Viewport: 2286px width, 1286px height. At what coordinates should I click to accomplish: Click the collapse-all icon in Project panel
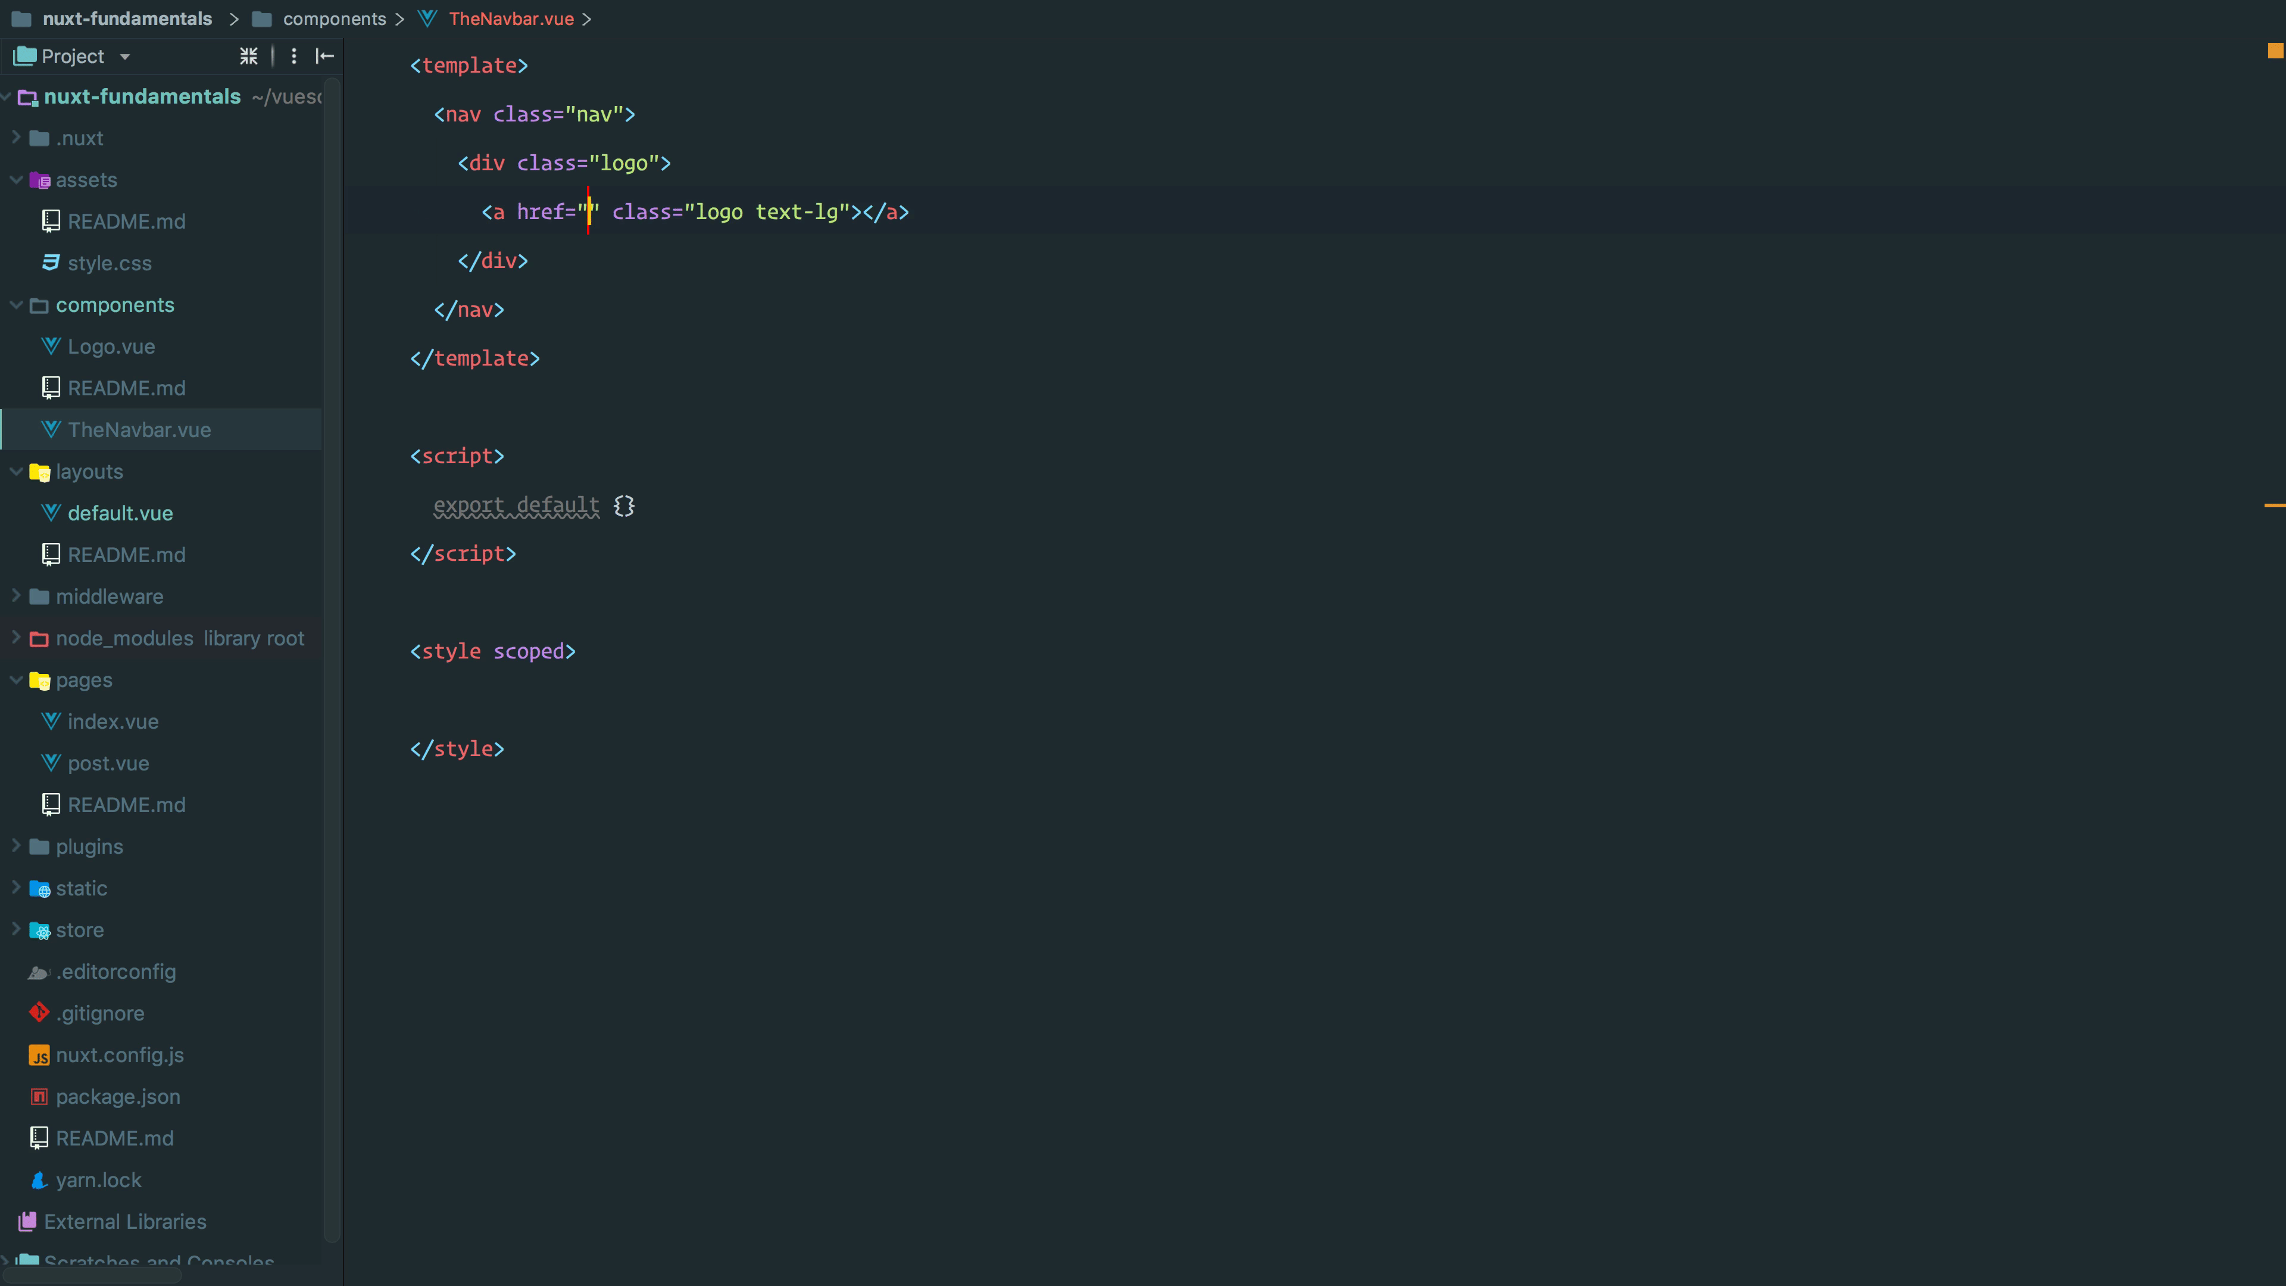(x=248, y=56)
